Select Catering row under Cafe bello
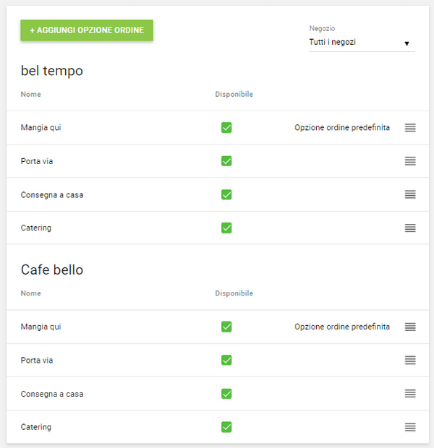Viewport: 434px width, 448px height. pyautogui.click(x=36, y=427)
